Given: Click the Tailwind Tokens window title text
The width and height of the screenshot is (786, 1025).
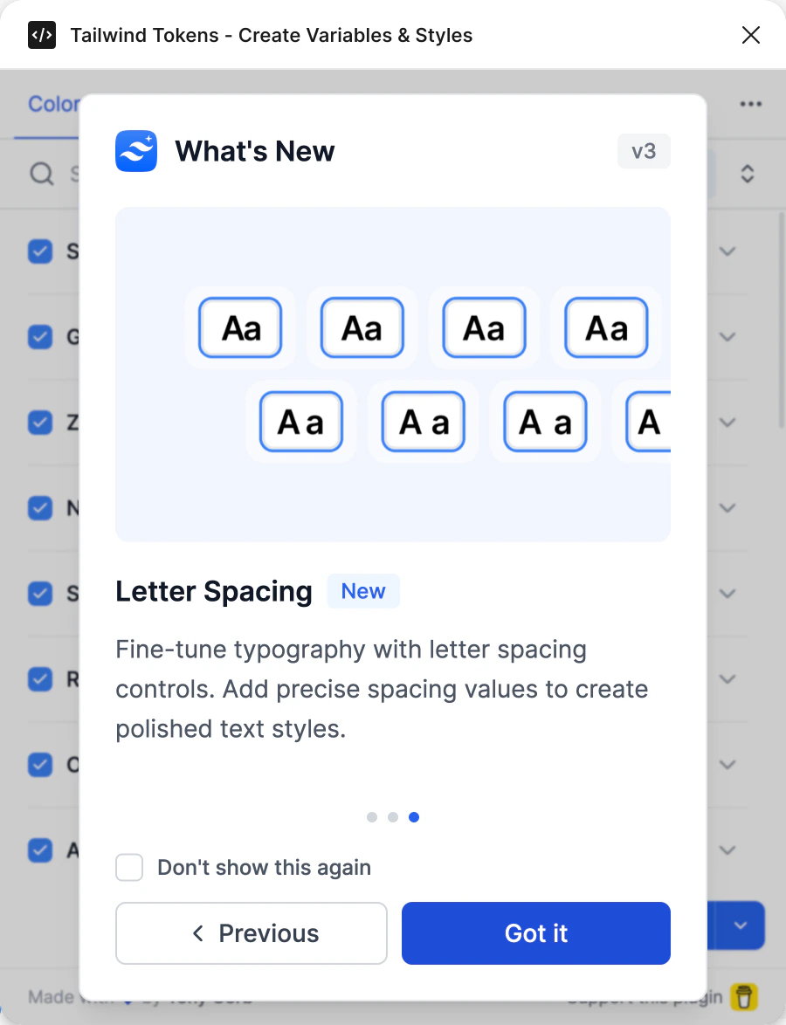Looking at the screenshot, I should tap(272, 35).
